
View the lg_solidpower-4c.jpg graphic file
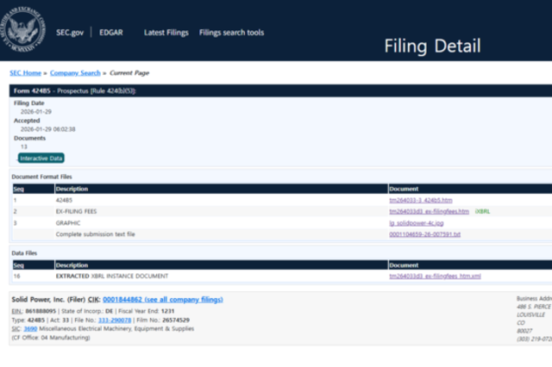pos(418,222)
